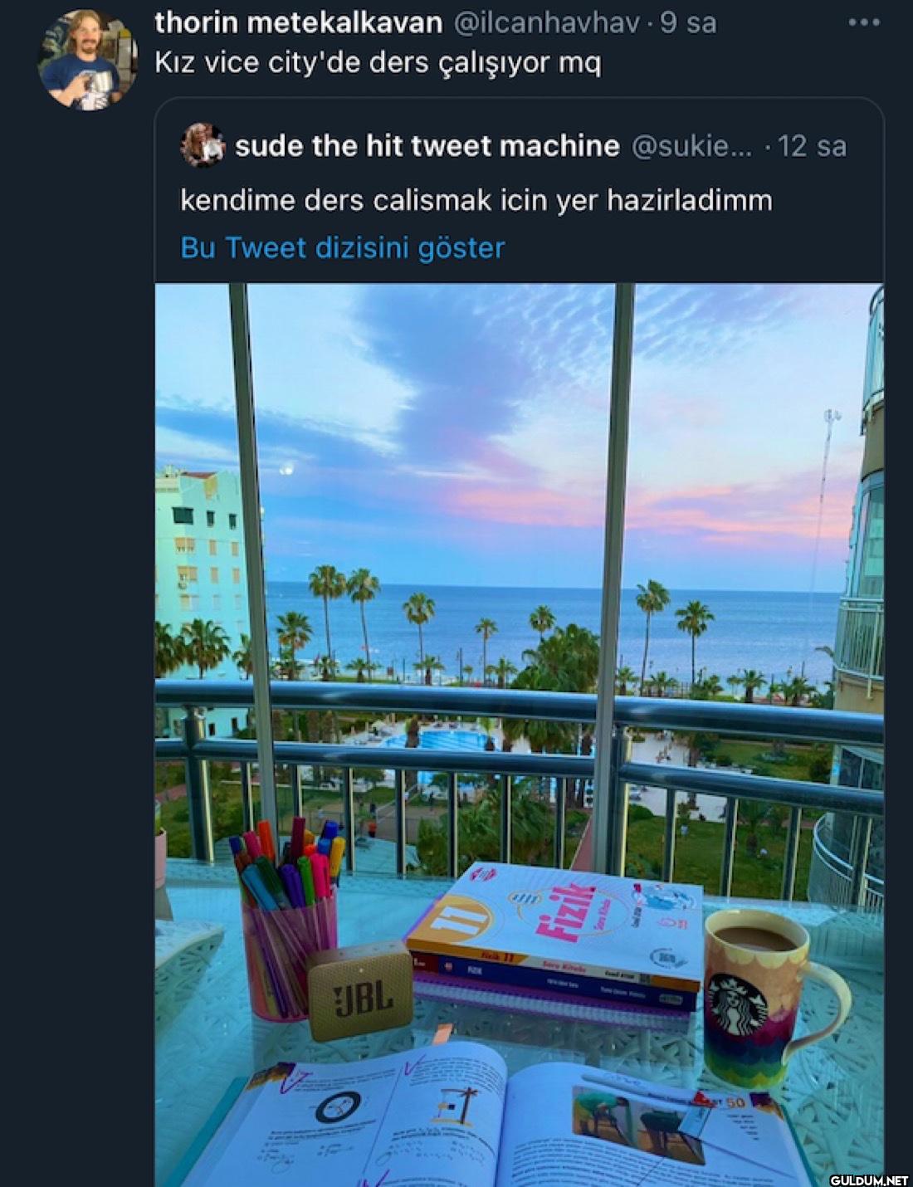Viewport: 913px width, 1187px height.
Task: Open the balcony sea view photo
Action: [x=519, y=735]
